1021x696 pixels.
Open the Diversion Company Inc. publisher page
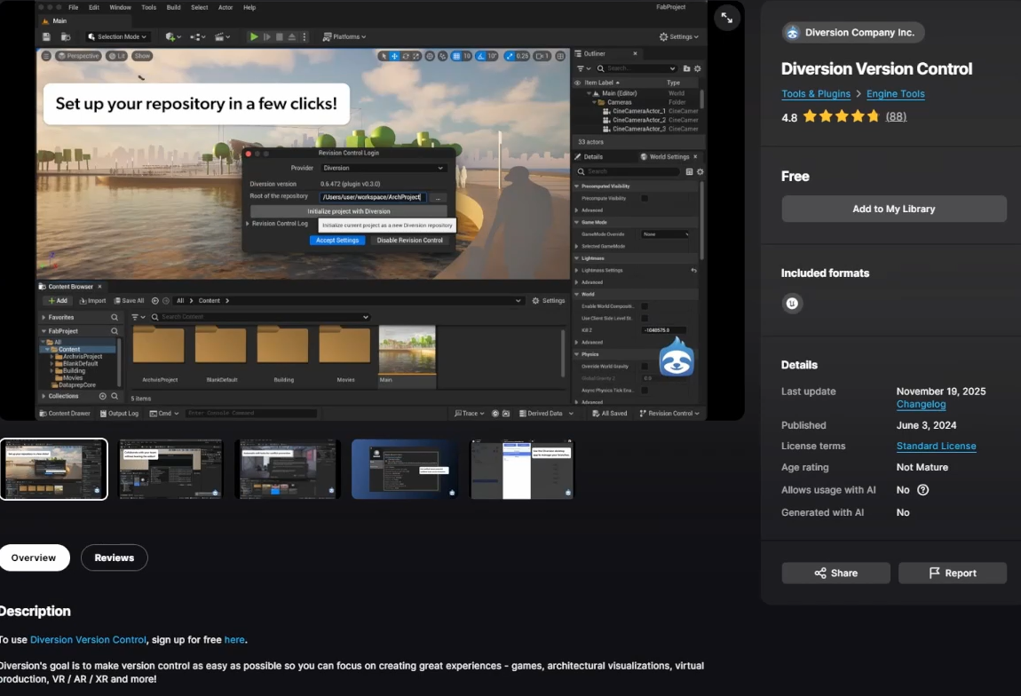coord(853,33)
